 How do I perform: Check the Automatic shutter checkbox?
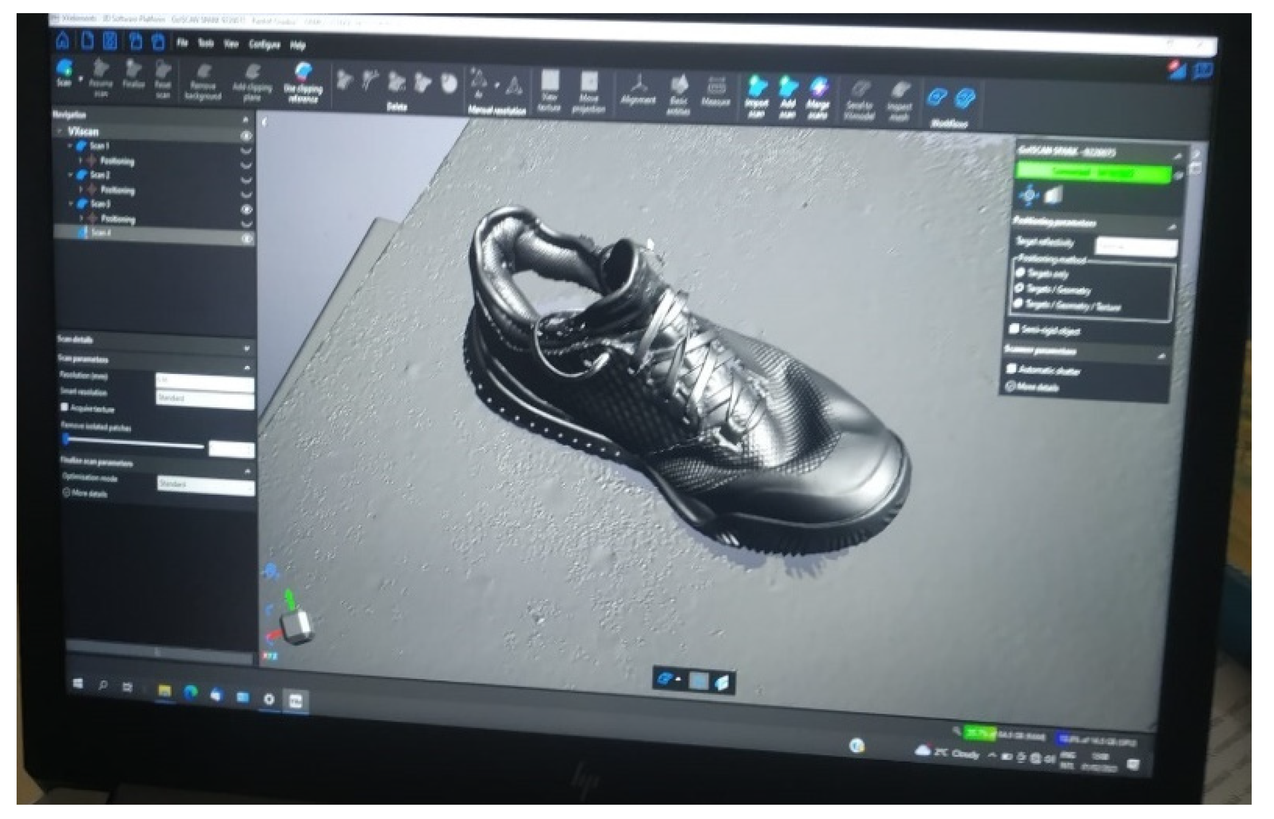[1011, 368]
